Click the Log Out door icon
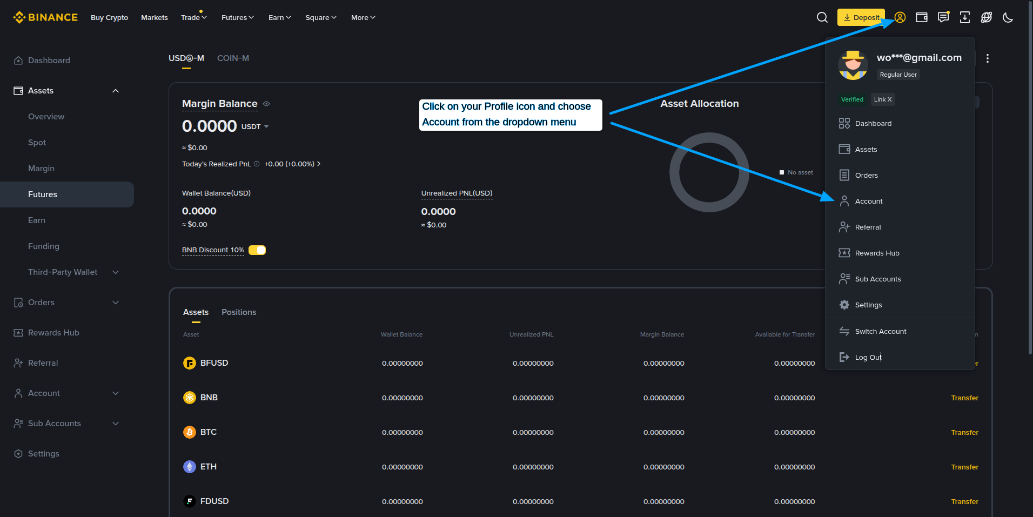This screenshot has width=1033, height=517. point(844,357)
